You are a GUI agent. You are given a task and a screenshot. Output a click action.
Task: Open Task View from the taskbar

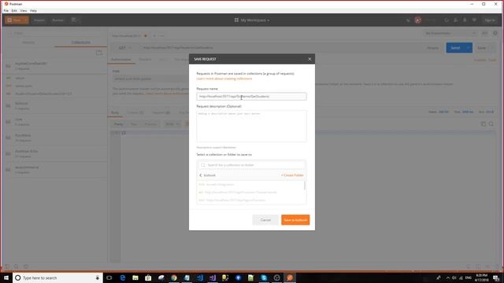click(109, 277)
